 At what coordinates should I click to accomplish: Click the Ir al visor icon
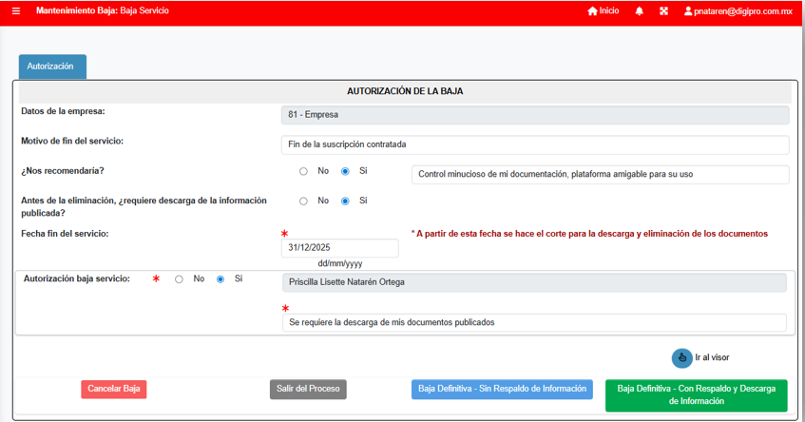(x=681, y=357)
